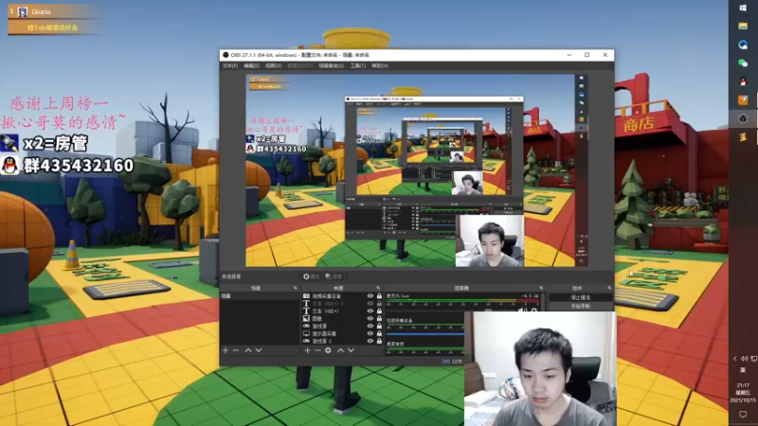Move scene down with arrow icon
The image size is (758, 426).
pos(259,350)
